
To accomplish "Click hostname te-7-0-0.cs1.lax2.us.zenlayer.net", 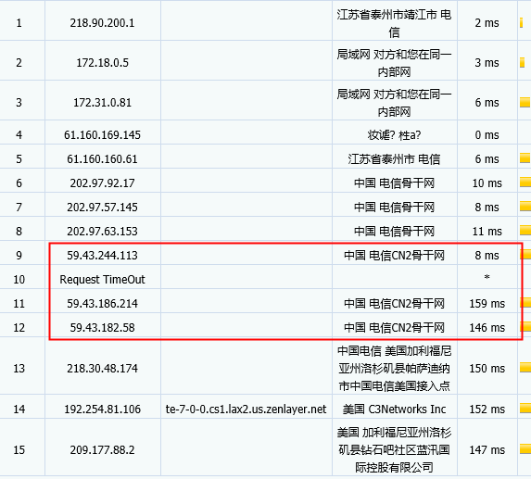I will pos(246,410).
